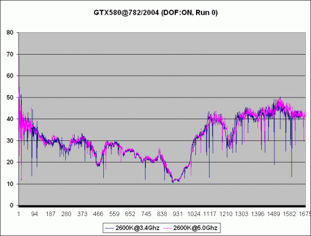Image resolution: width=311 pixels, height=236 pixels.
Task: Click y-axis label 30
Action: click(x=10, y=141)
